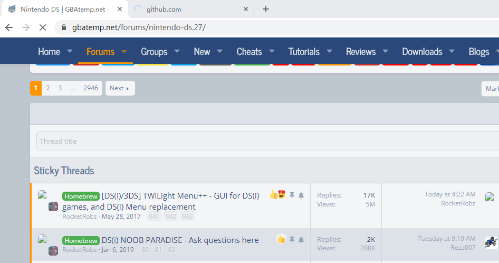Click sticky pin icon on TWiLight thread

pyautogui.click(x=292, y=195)
